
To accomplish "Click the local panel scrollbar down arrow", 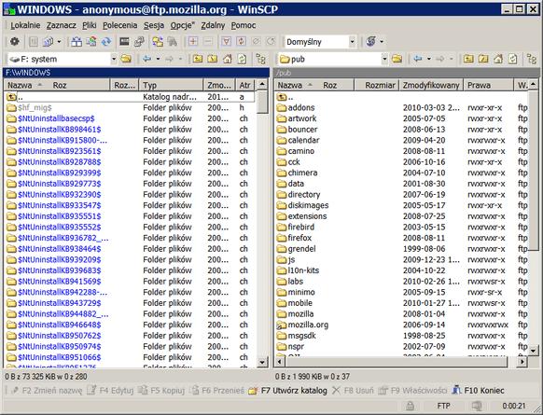I will coord(262,362).
